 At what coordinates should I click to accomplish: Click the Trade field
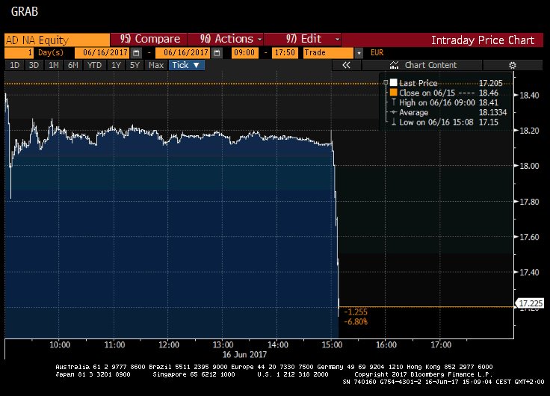coord(328,53)
